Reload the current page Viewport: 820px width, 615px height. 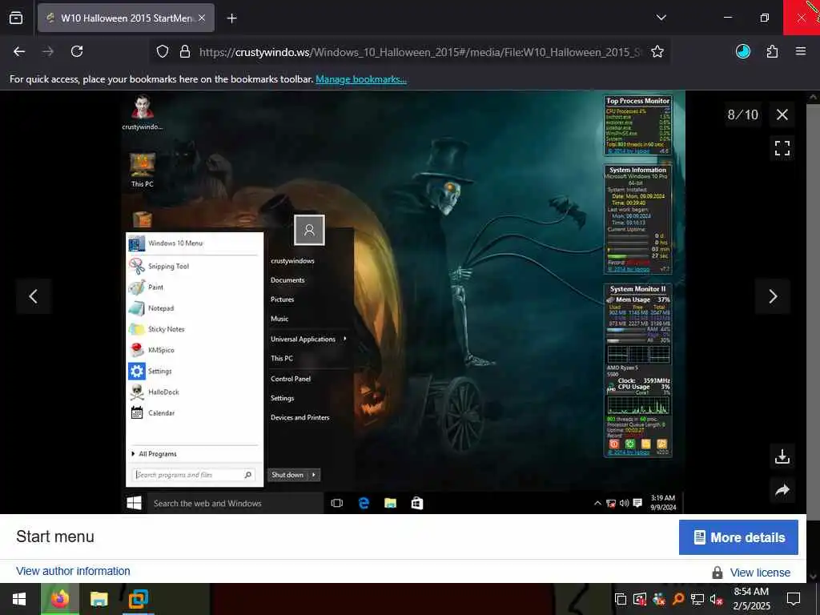(x=77, y=51)
